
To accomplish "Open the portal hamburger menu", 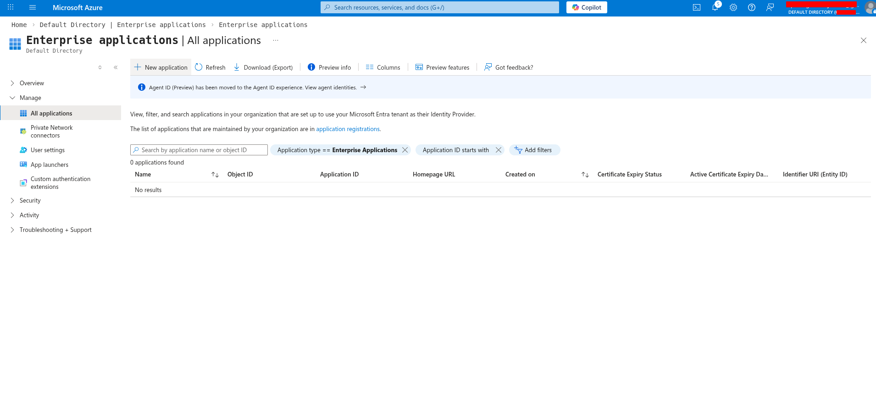I will (x=32, y=7).
